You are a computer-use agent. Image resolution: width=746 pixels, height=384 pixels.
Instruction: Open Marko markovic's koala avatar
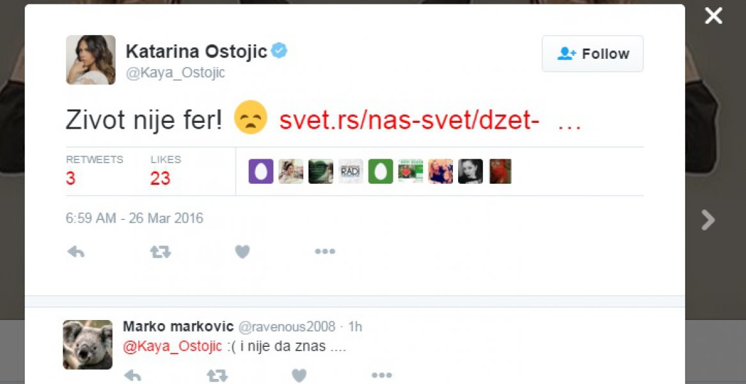pyautogui.click(x=88, y=344)
